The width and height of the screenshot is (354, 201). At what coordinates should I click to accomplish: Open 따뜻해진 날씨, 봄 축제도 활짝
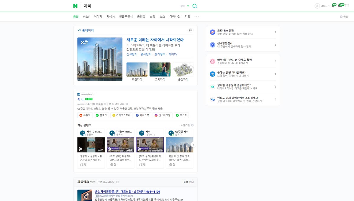243,62
